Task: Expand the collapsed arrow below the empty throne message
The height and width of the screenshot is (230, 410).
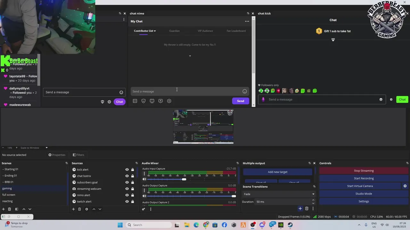Action: (x=190, y=56)
